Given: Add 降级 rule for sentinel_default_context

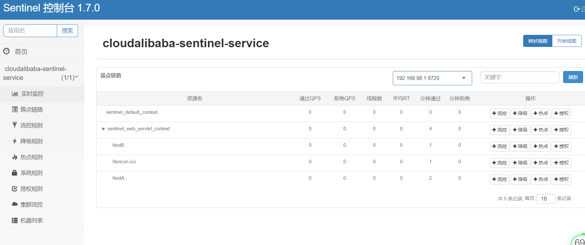Looking at the screenshot, I should pyautogui.click(x=520, y=113).
